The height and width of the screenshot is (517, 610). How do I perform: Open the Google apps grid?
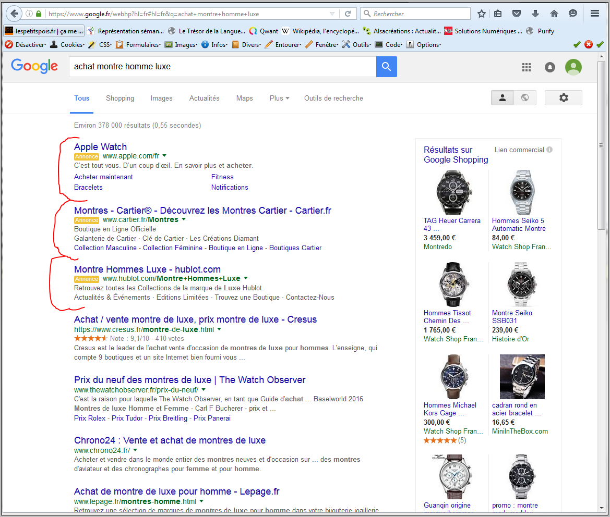pyautogui.click(x=527, y=67)
